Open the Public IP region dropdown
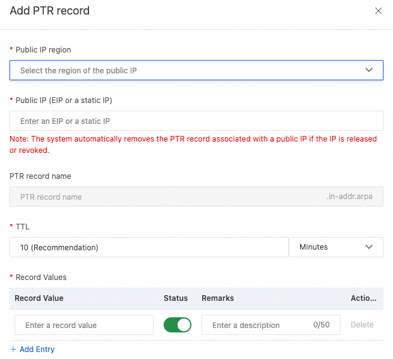Image resolution: width=393 pixels, height=359 pixels. click(x=190, y=70)
